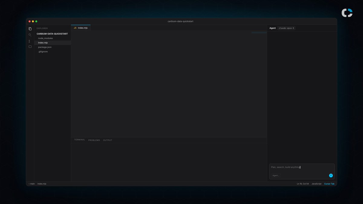The image size is (363, 204).
Task: Select the Agent tab in the side panel
Action: click(273, 28)
